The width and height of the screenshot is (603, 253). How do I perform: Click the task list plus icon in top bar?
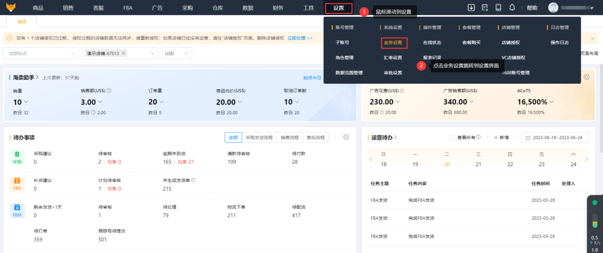click(x=485, y=8)
